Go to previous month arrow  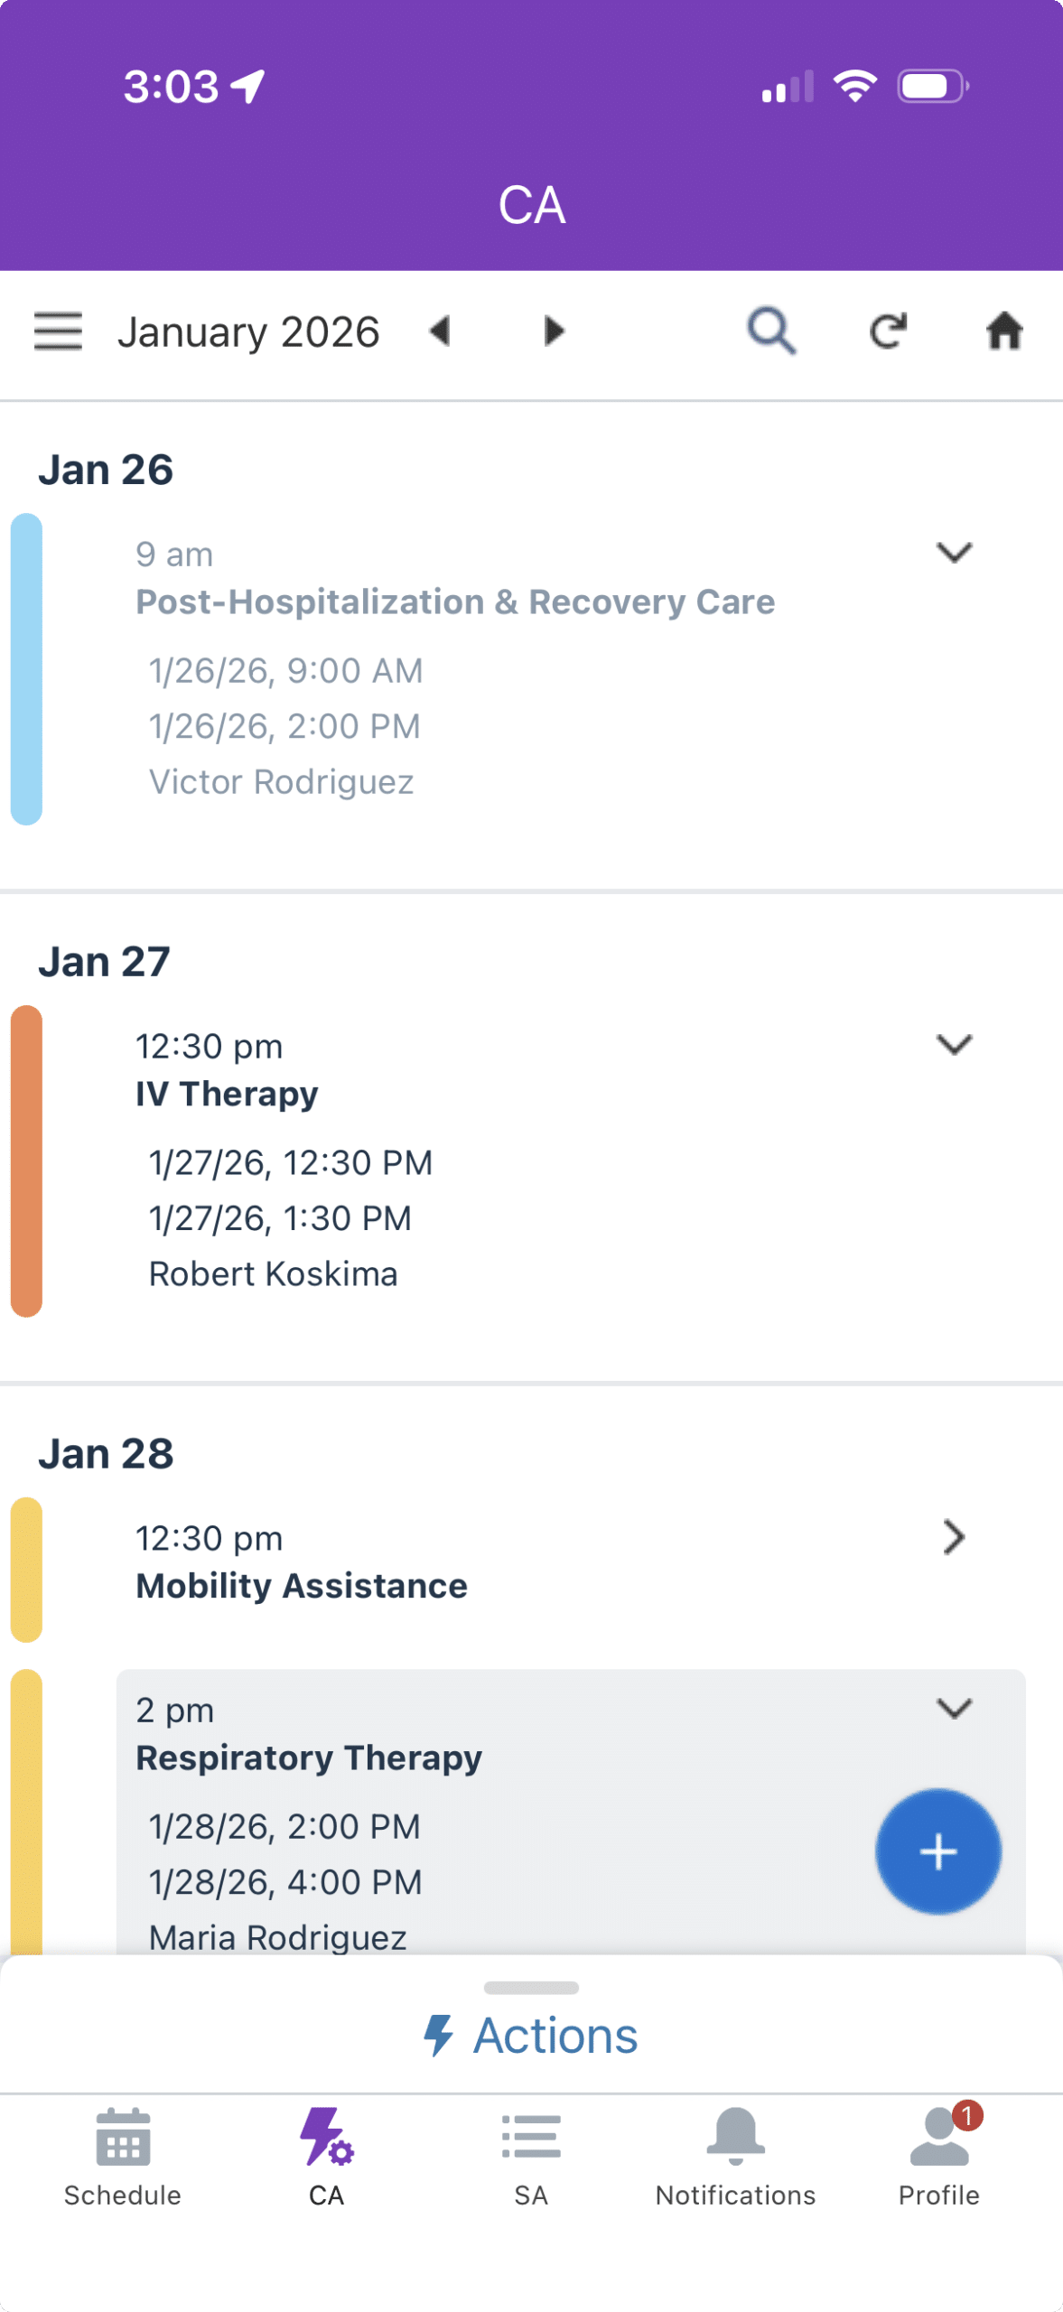(440, 331)
